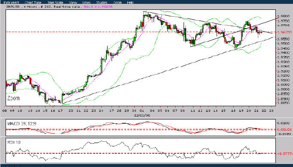Select the RSI 10 indicator label
This screenshot has width=293, height=167.
(x=14, y=142)
